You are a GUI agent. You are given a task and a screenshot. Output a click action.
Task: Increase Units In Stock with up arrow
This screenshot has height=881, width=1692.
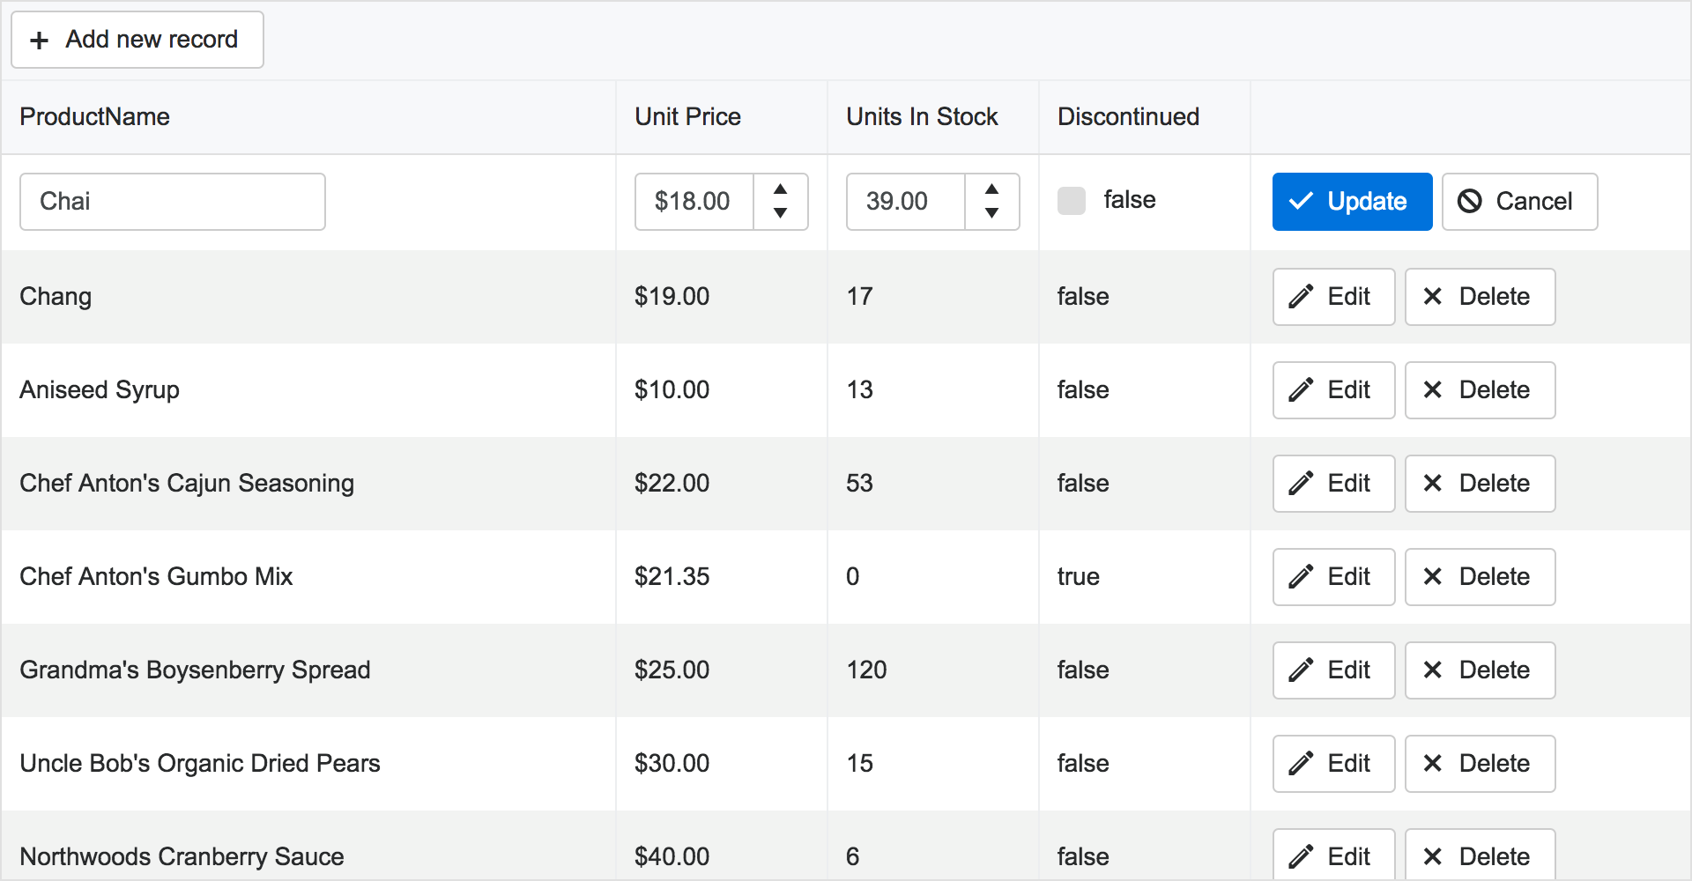click(991, 189)
